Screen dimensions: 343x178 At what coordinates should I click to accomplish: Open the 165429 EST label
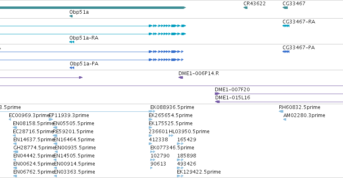point(187,140)
